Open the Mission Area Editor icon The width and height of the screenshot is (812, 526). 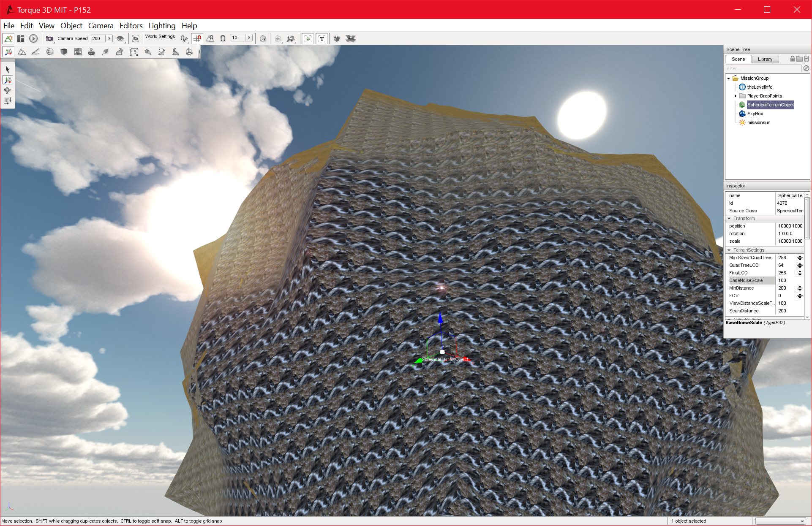pos(134,52)
